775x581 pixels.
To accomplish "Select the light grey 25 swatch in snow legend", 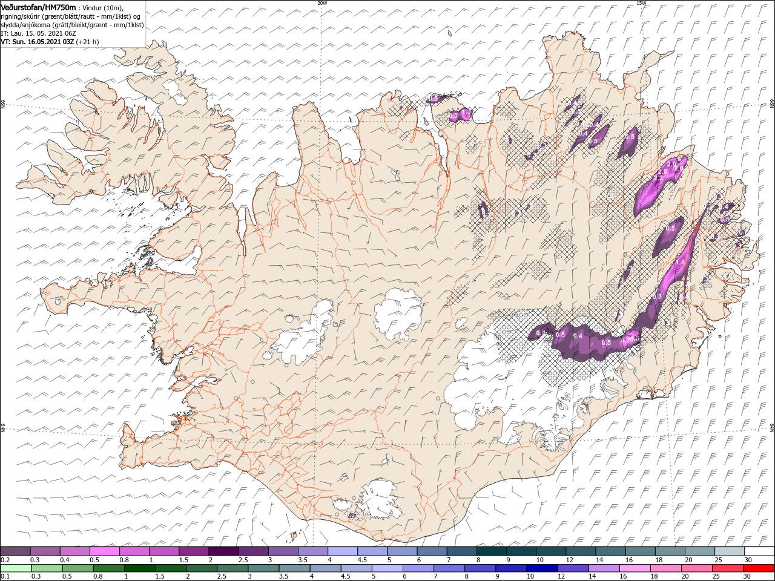I will 730,551.
